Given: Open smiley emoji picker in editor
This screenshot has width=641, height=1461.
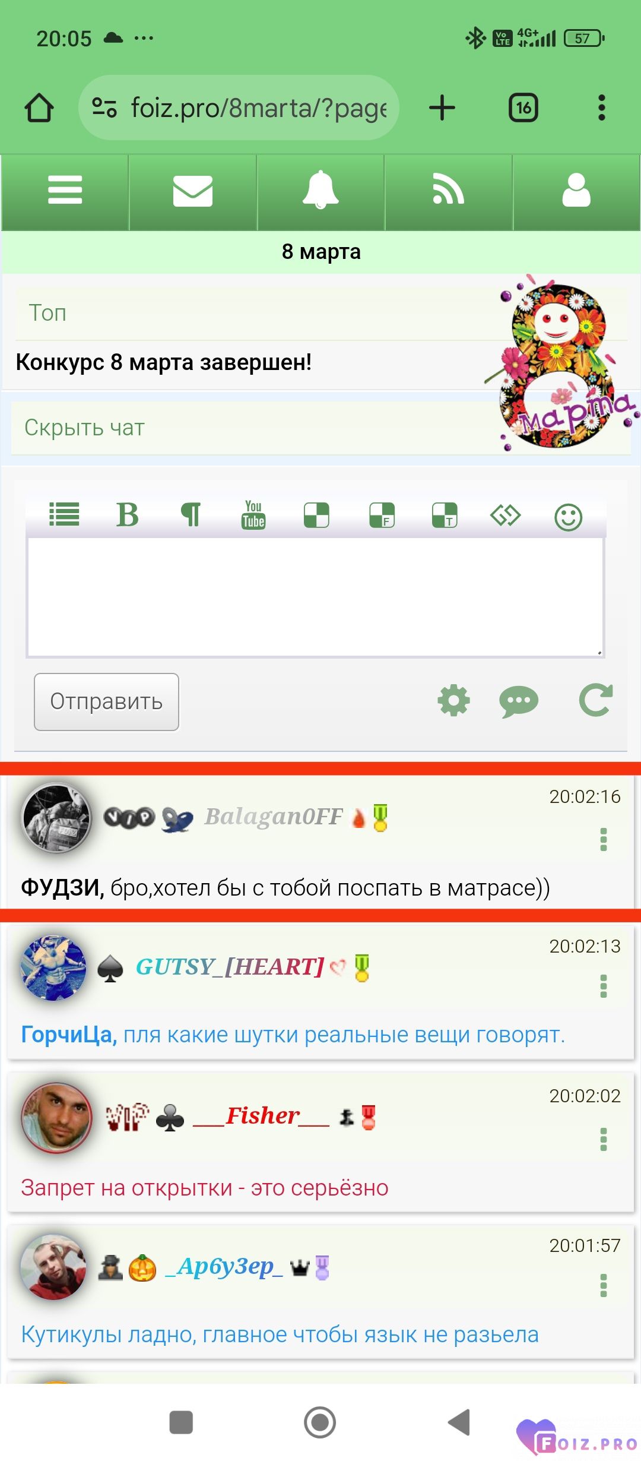Looking at the screenshot, I should (568, 517).
